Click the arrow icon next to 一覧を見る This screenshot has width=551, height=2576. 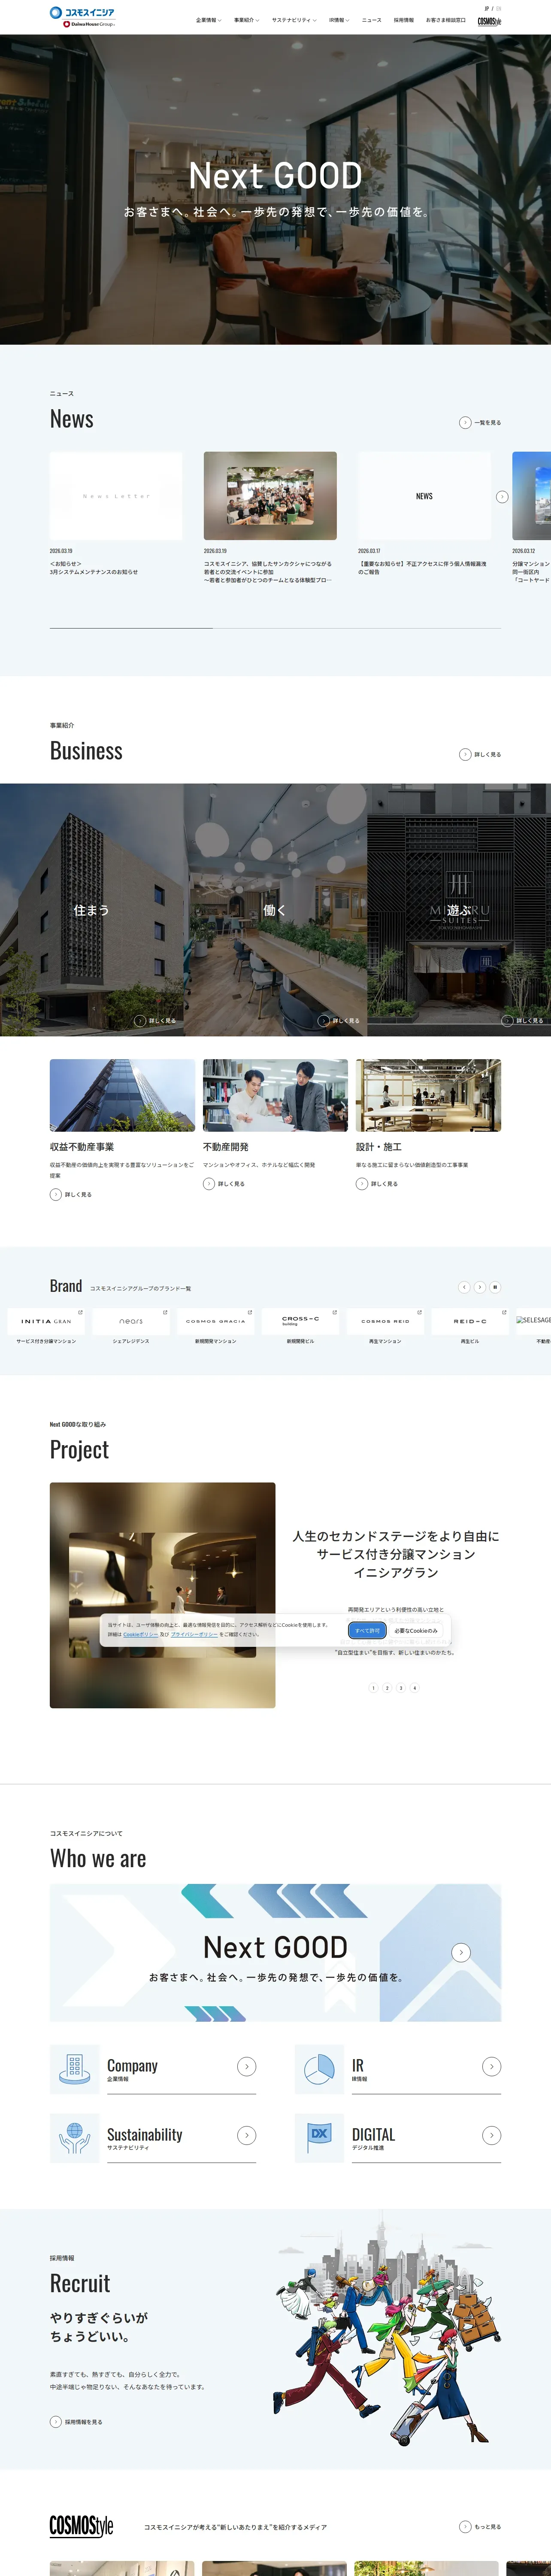coord(465,423)
